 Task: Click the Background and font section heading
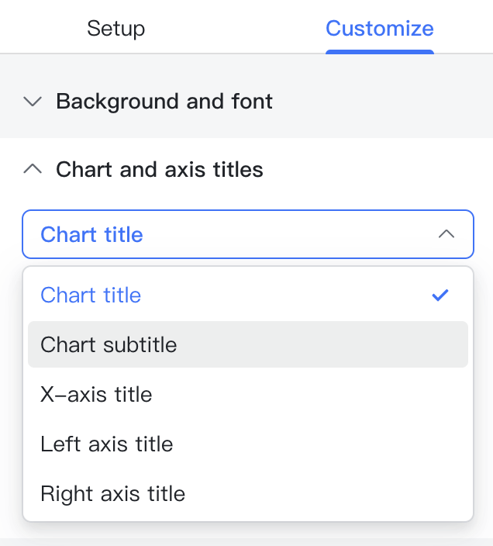(x=164, y=102)
